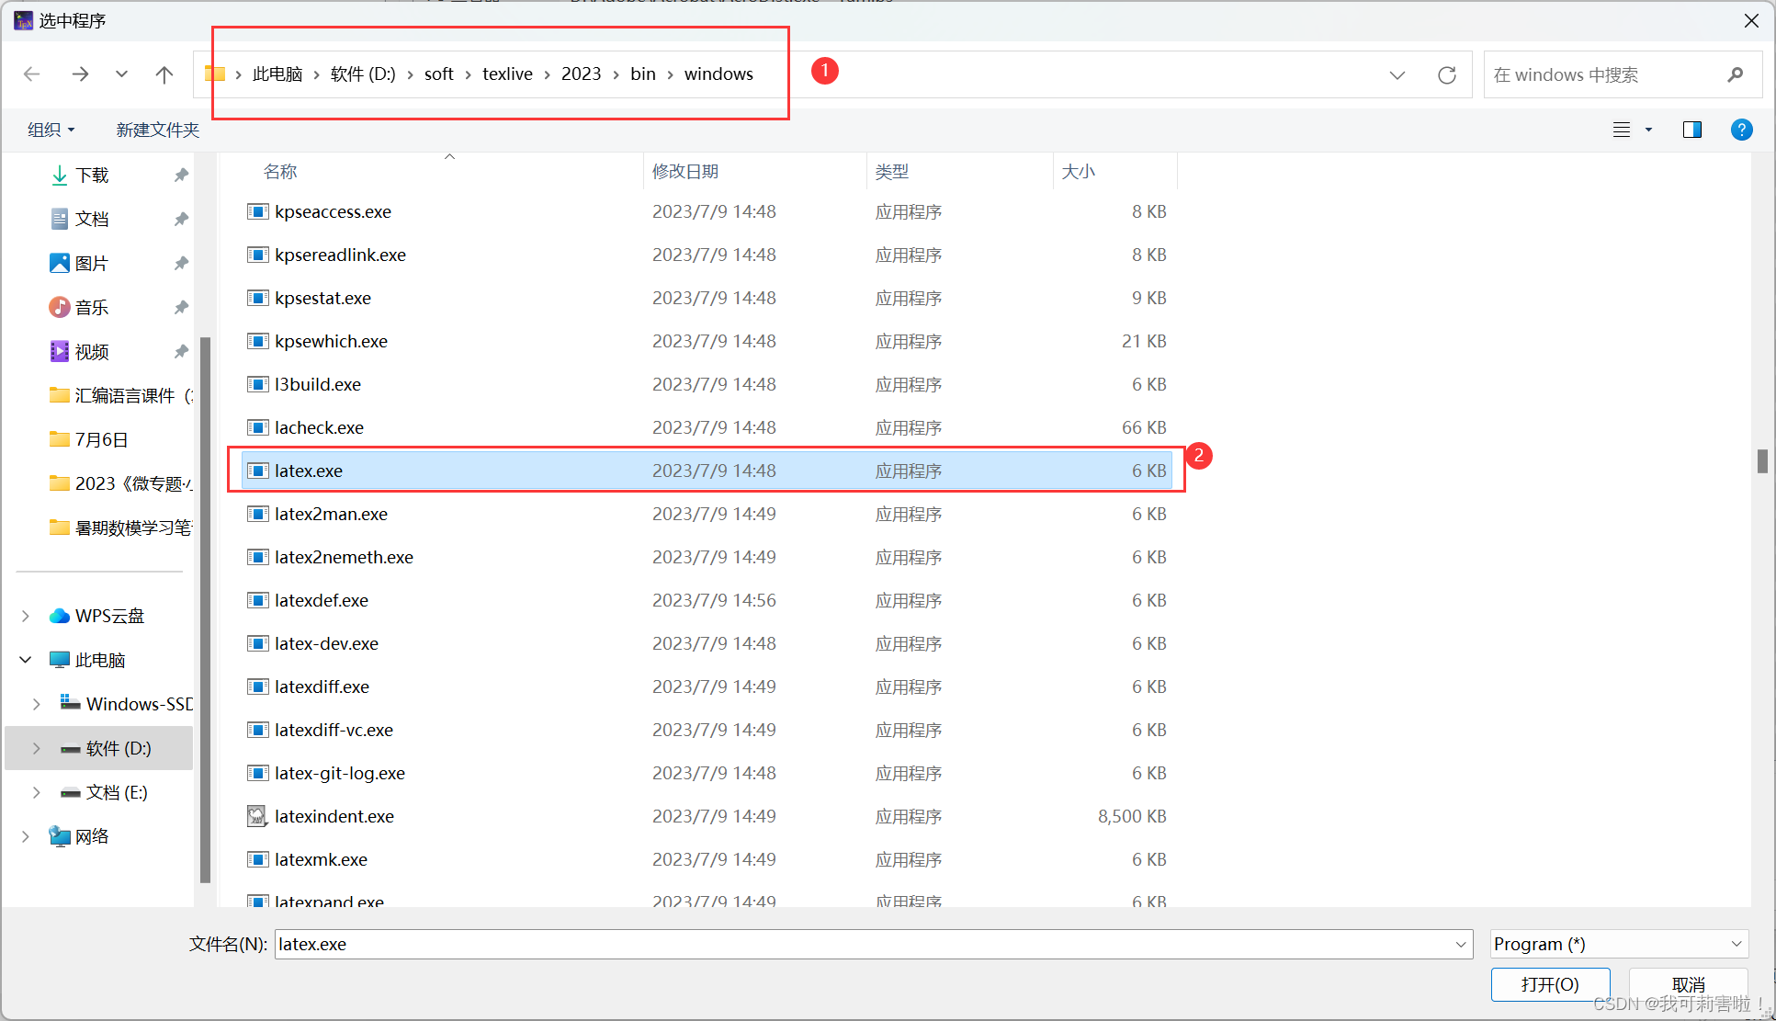This screenshot has width=1776, height=1021.
Task: Refresh the current folder view
Action: [1446, 74]
